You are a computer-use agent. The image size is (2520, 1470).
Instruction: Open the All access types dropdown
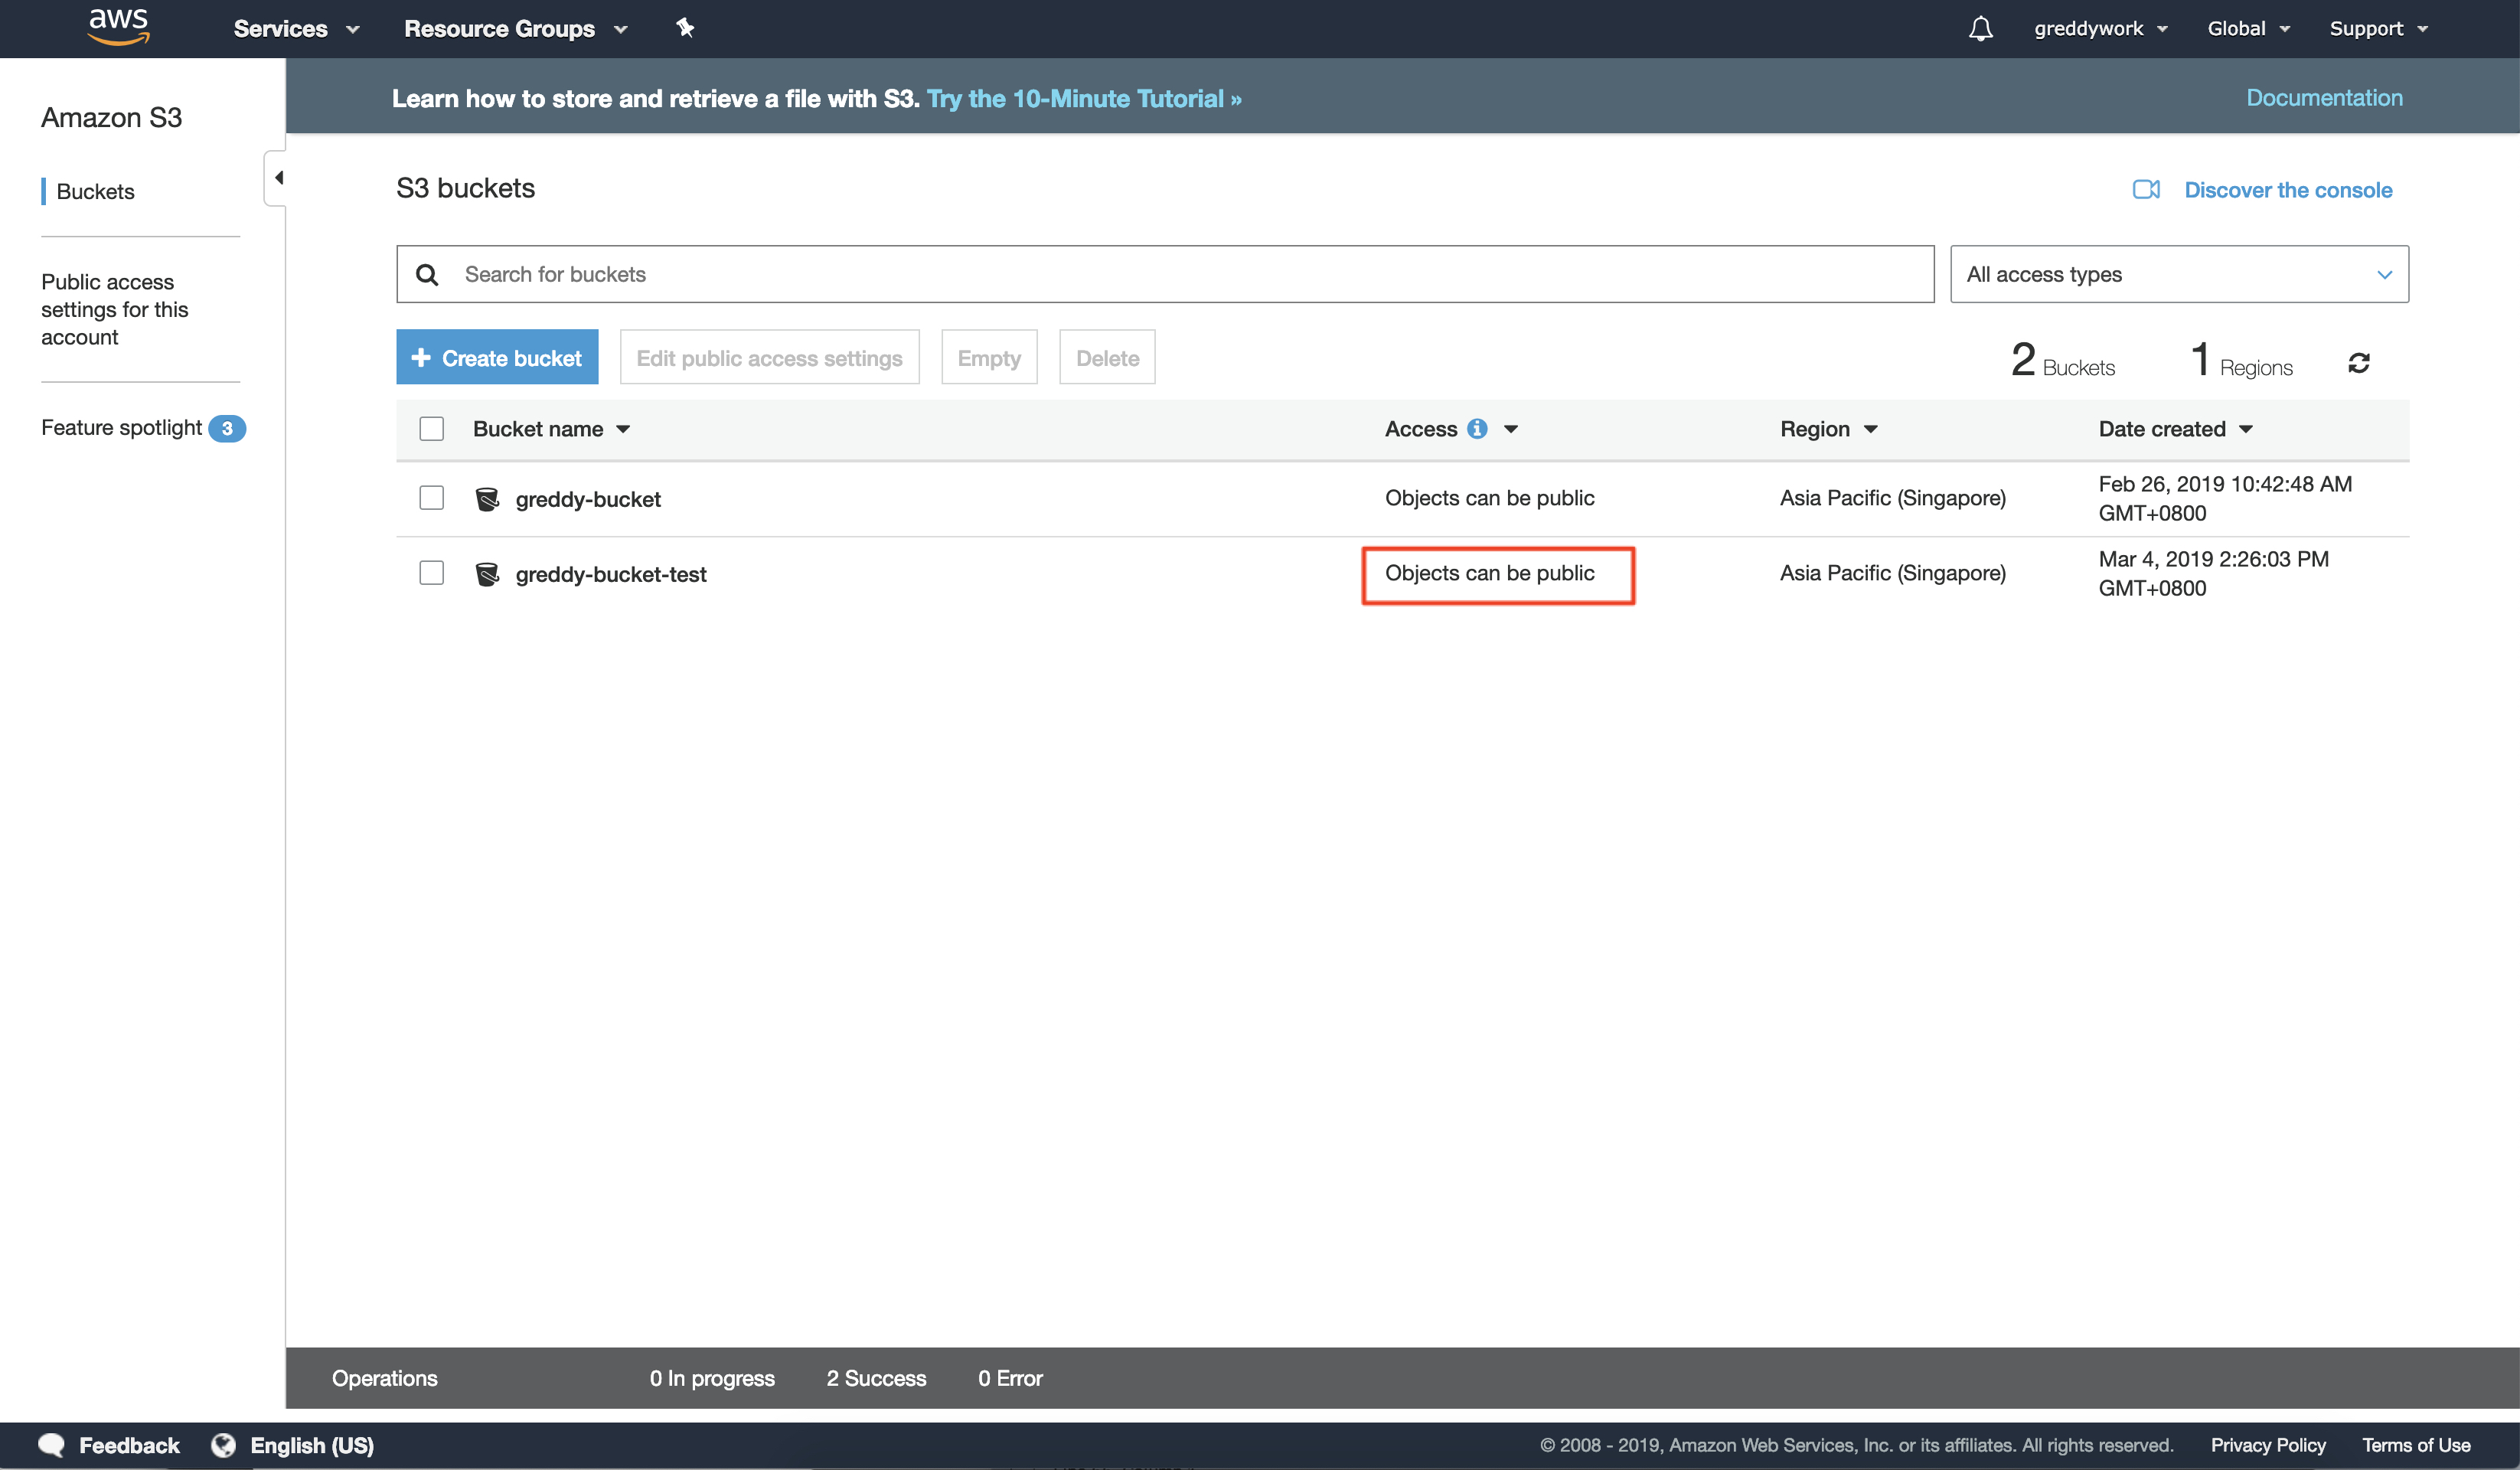pyautogui.click(x=2178, y=274)
